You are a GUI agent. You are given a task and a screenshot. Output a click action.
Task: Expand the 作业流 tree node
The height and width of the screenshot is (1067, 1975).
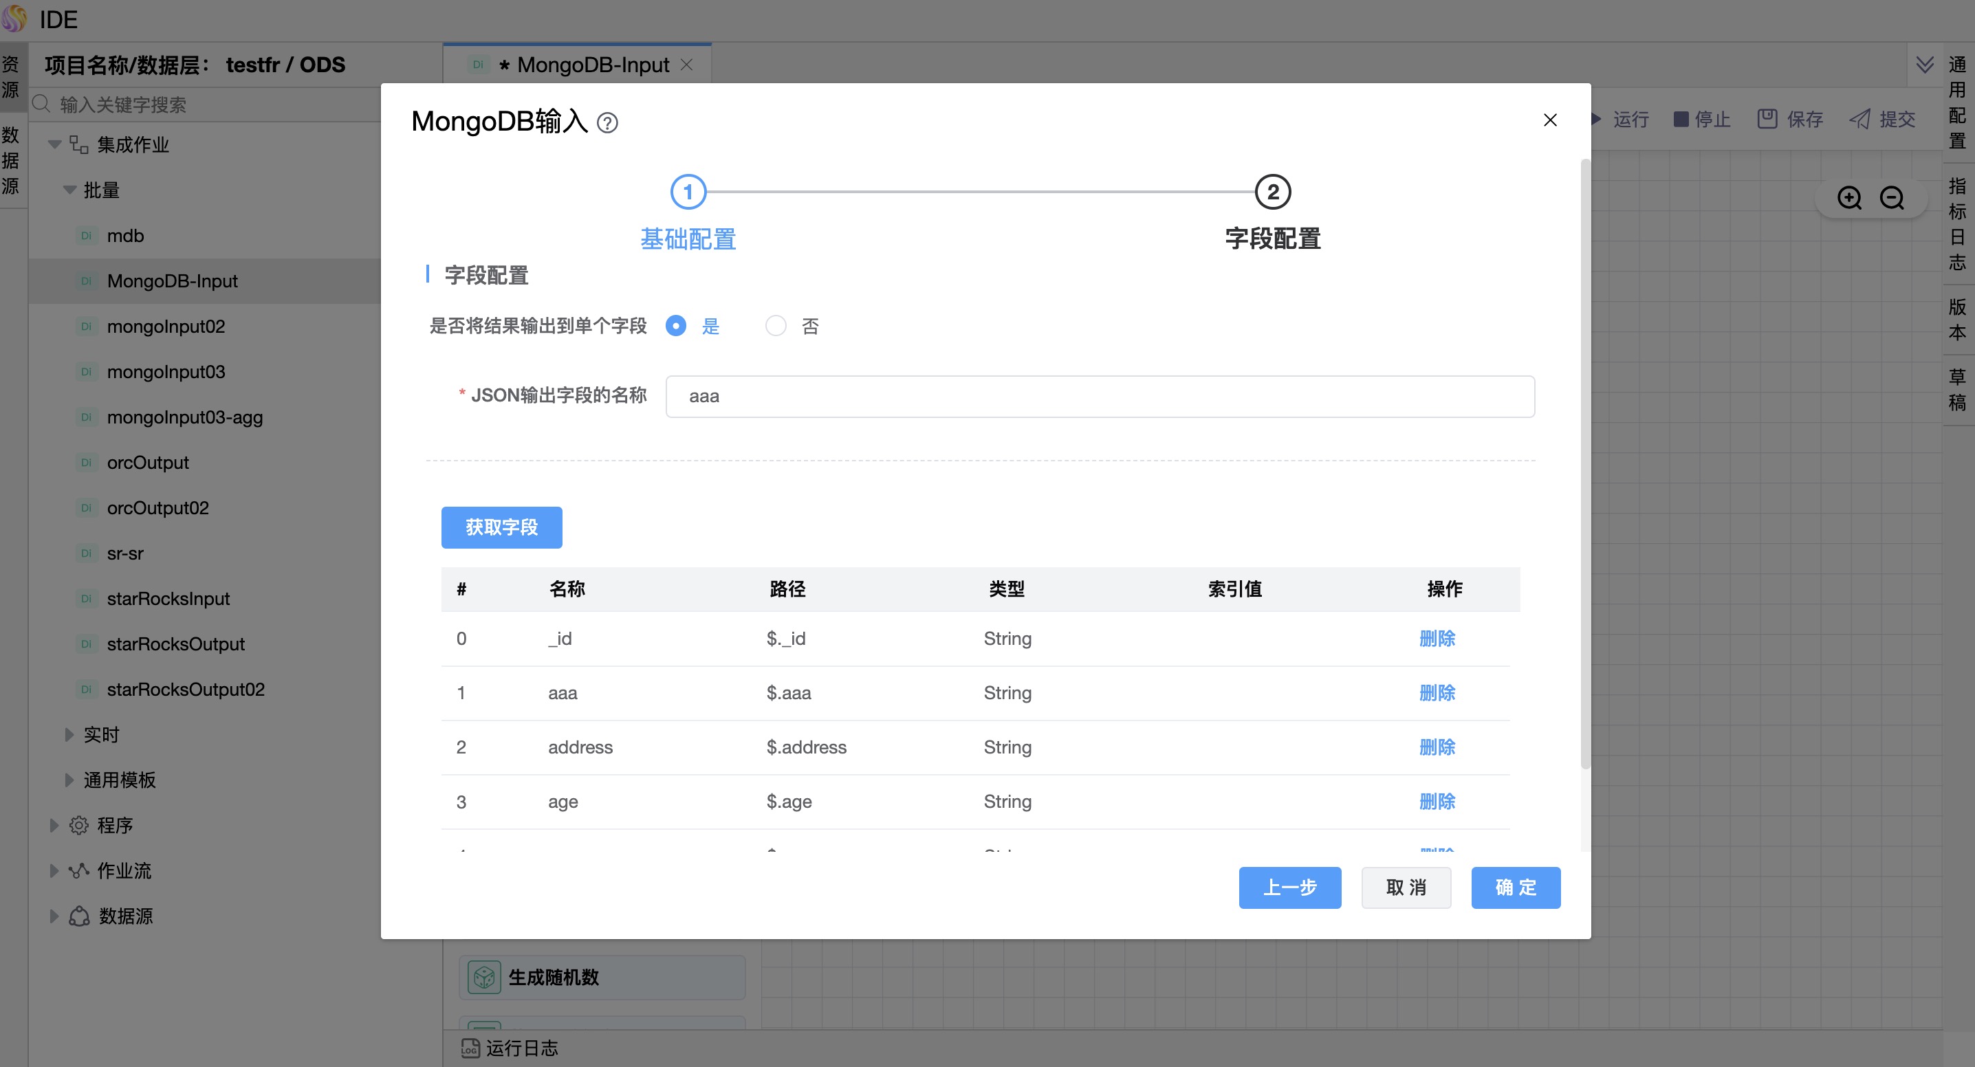point(54,870)
